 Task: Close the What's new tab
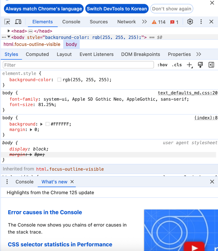pyautogui.click(x=72, y=182)
